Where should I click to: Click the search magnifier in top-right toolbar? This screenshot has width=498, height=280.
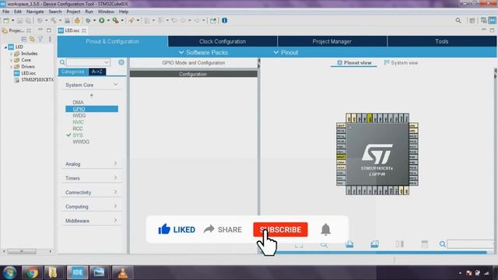point(458,21)
